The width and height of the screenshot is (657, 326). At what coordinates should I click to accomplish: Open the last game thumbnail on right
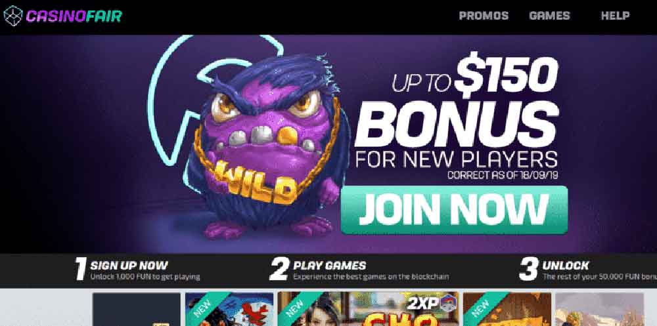click(x=600, y=309)
